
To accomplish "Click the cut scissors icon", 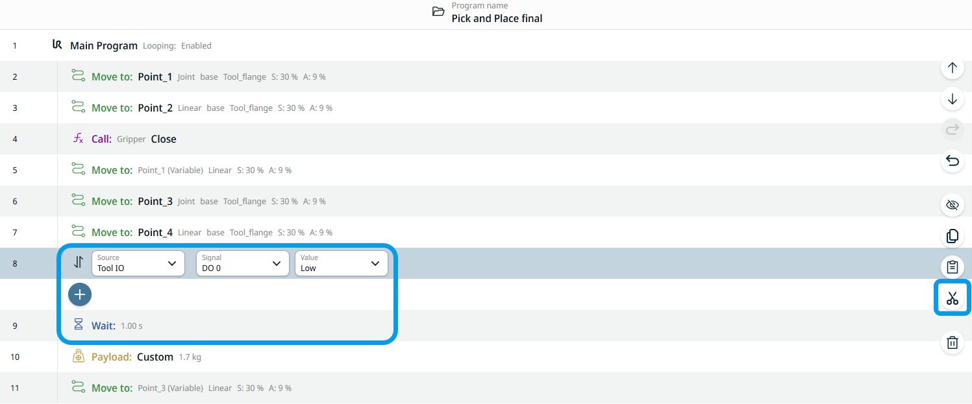I will (x=952, y=298).
